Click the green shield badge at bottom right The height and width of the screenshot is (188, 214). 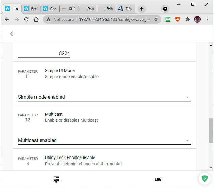[x=204, y=179]
